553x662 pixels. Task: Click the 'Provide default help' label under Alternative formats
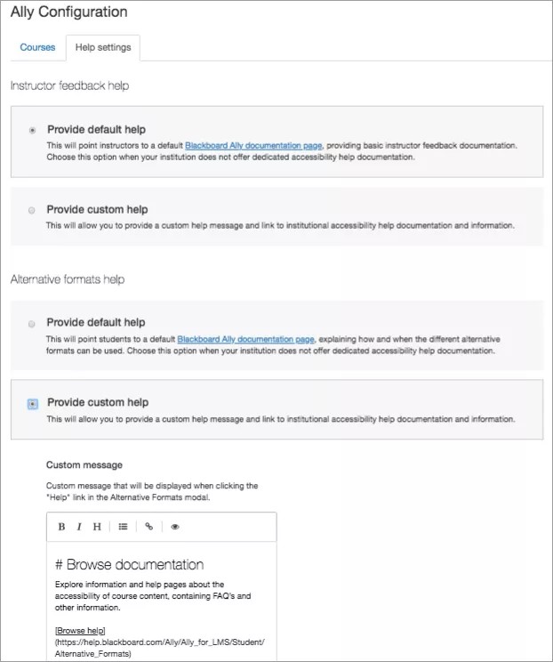click(x=96, y=322)
